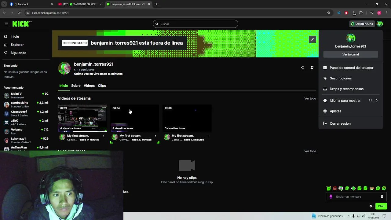Open recommended channel Lokonazo1
The width and height of the screenshot is (391, 220).
[x=26, y=140]
